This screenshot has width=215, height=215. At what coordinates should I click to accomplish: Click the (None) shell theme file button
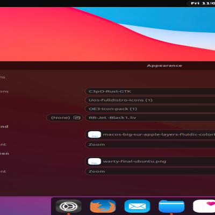(64, 118)
